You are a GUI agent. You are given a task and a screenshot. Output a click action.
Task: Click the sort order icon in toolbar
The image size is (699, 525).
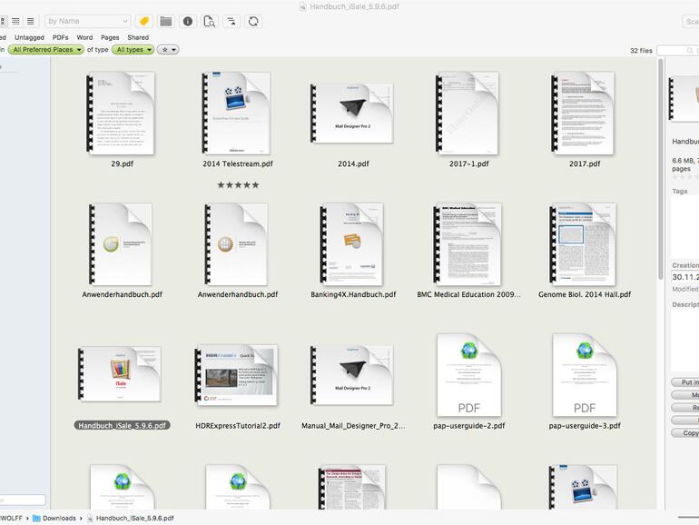point(231,21)
